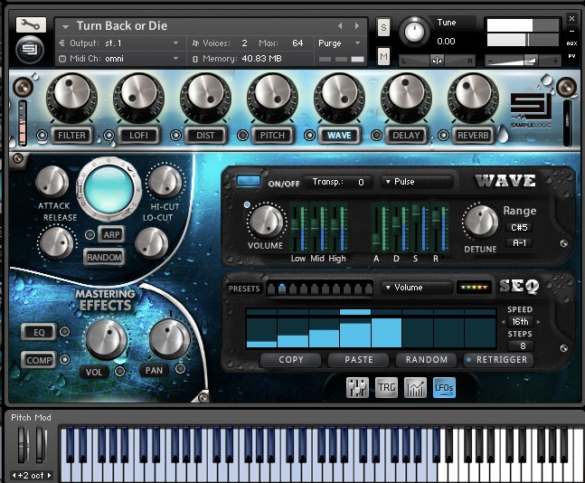Open the Purge dropdown menu
Screen dimensions: 585x483
340,43
